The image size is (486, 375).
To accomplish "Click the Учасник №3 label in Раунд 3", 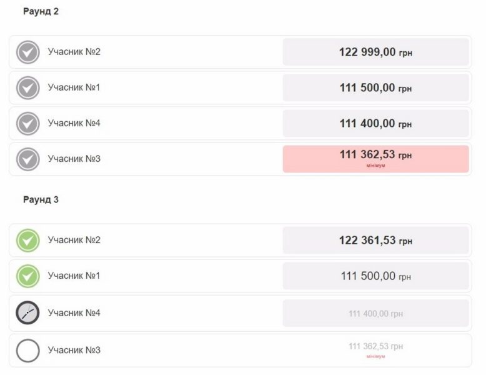I will [74, 349].
